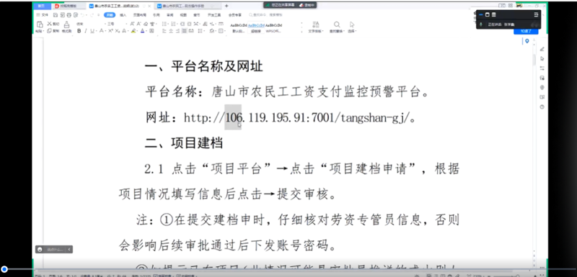The height and width of the screenshot is (277, 577).
Task: Click the Center align icon
Action: (x=171, y=31)
